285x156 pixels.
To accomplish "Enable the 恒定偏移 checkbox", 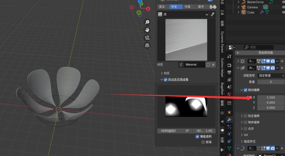I will coord(245,116).
